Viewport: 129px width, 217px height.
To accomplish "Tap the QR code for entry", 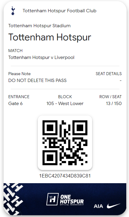I will point(65,143).
